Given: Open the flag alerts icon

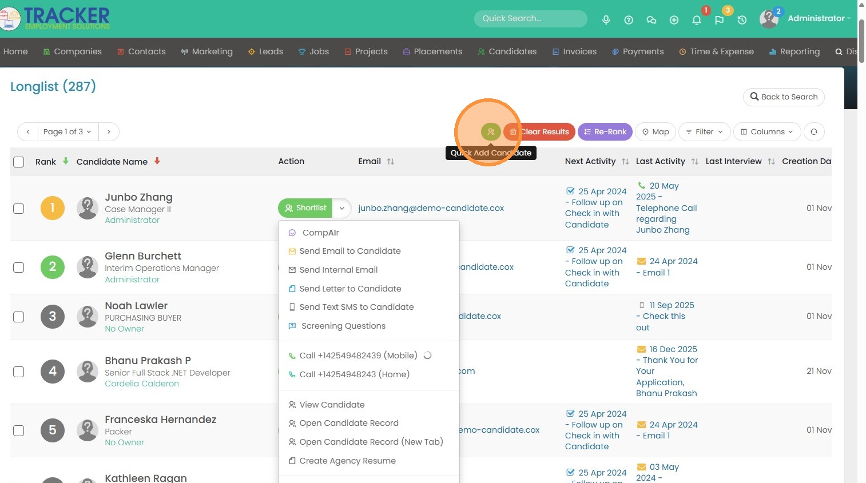Looking at the screenshot, I should point(719,20).
